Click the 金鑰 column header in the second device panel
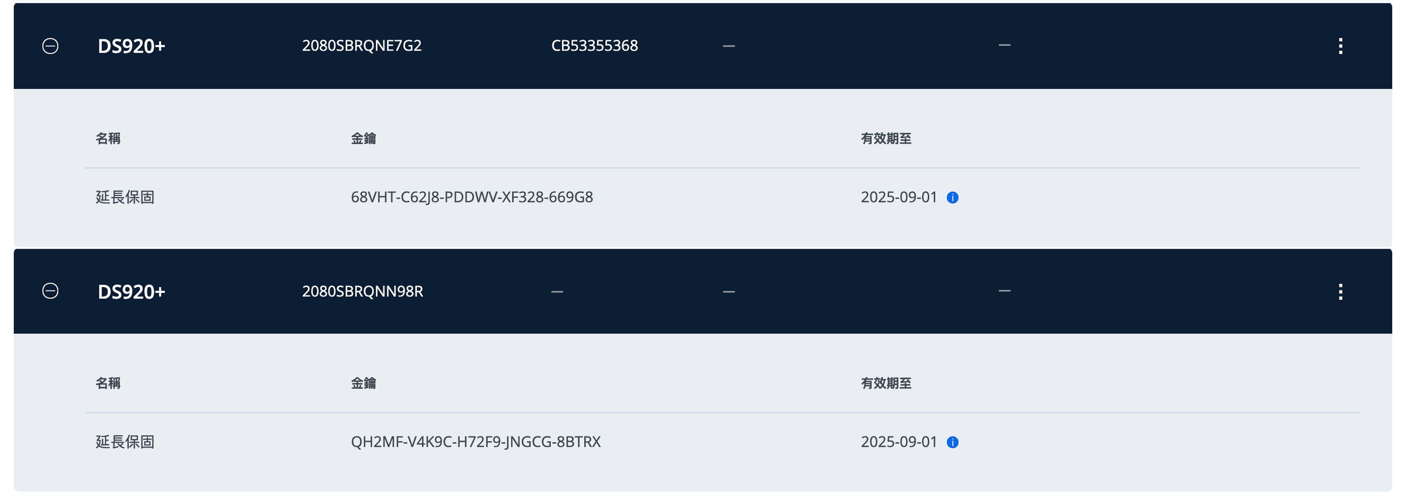Viewport: 1406px width, 501px height. click(364, 383)
